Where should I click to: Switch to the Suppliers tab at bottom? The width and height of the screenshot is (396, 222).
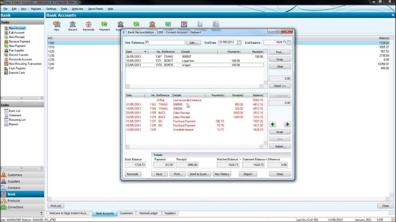[x=170, y=213]
